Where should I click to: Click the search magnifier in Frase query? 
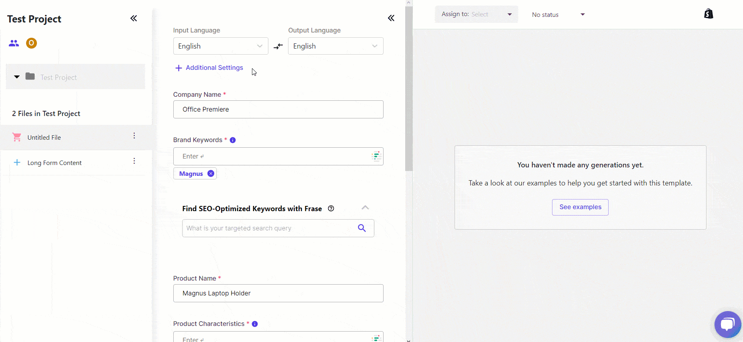point(362,228)
